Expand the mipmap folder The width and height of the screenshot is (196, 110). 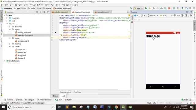(10, 44)
